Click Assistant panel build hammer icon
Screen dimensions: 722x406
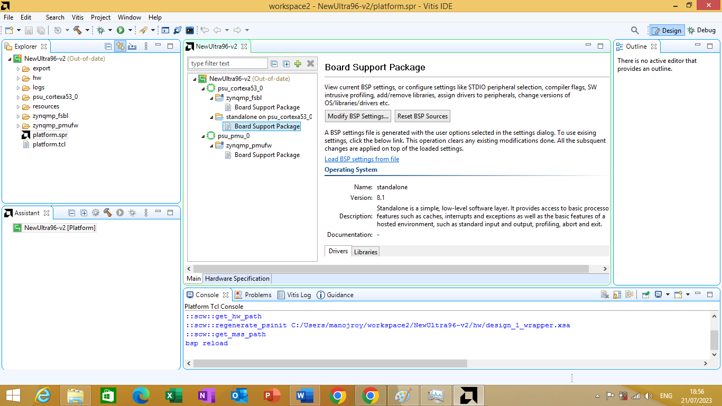(108, 213)
